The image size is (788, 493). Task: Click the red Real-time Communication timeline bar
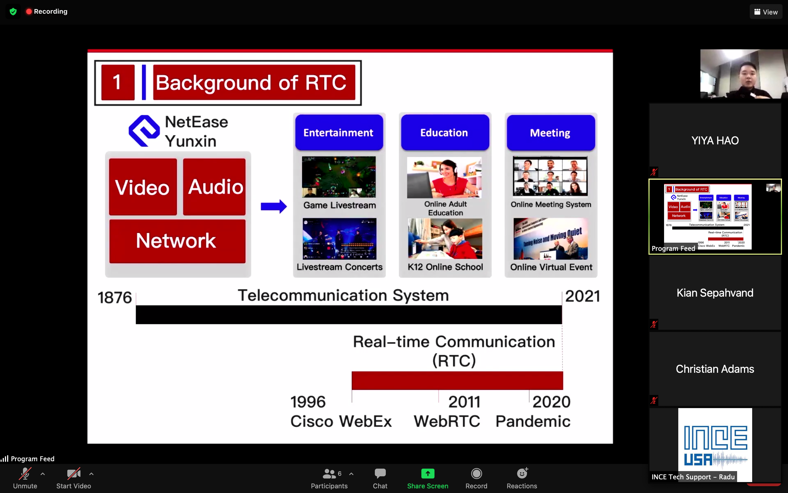pos(457,380)
